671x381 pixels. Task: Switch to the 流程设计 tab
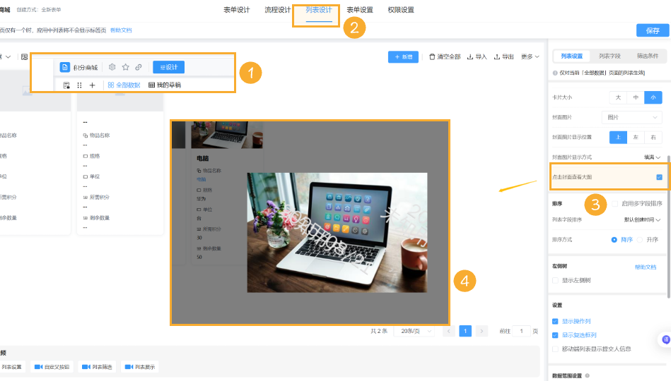277,10
